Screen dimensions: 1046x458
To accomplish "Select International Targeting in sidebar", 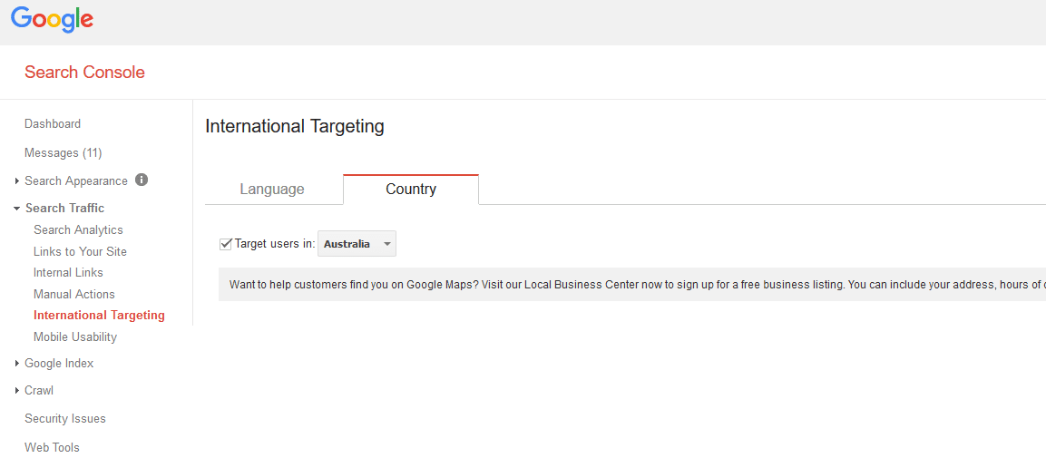I will 99,316.
